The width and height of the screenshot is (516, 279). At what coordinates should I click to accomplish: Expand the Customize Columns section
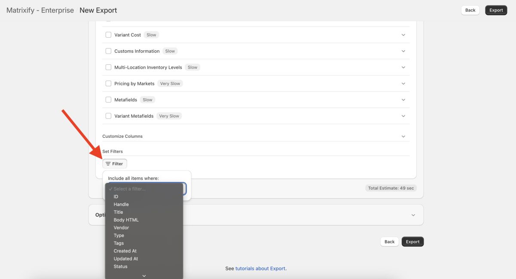(x=403, y=136)
